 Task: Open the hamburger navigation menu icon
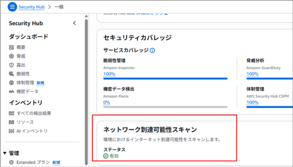click(x=12, y=7)
